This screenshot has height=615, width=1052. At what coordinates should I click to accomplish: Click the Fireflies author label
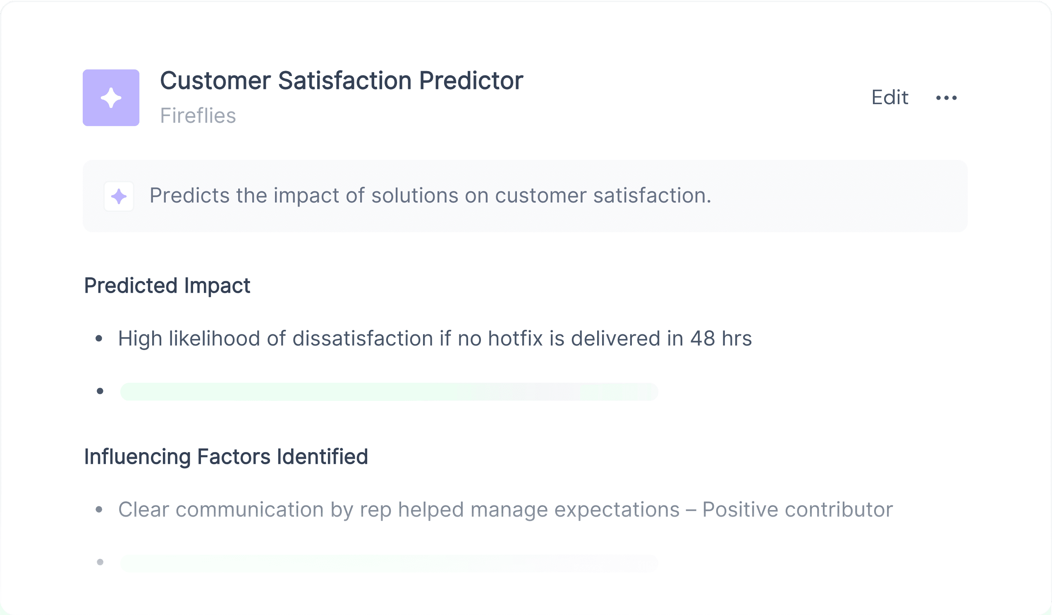point(198,116)
